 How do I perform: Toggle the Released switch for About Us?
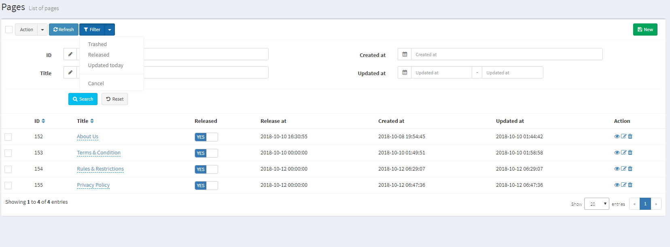coord(206,137)
